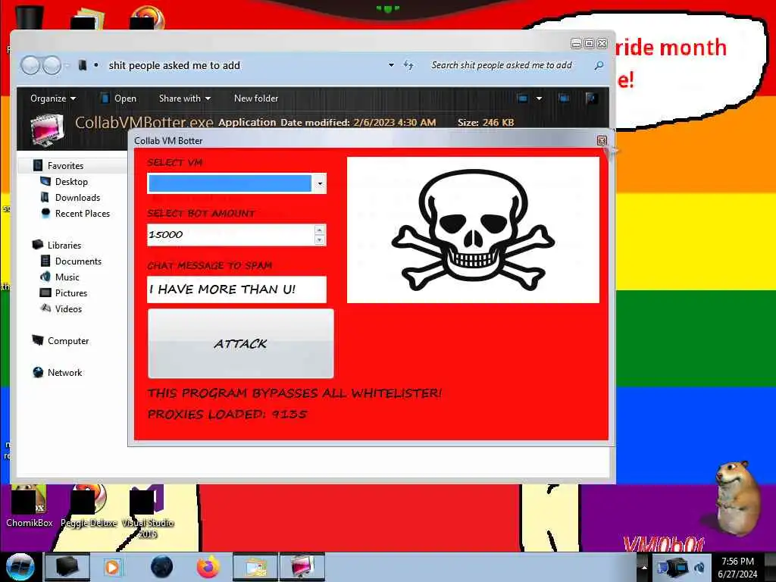Click the volume tray icon

[x=699, y=567]
